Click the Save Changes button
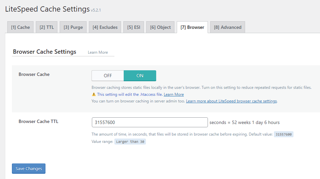This screenshot has width=320, height=179. point(29,169)
